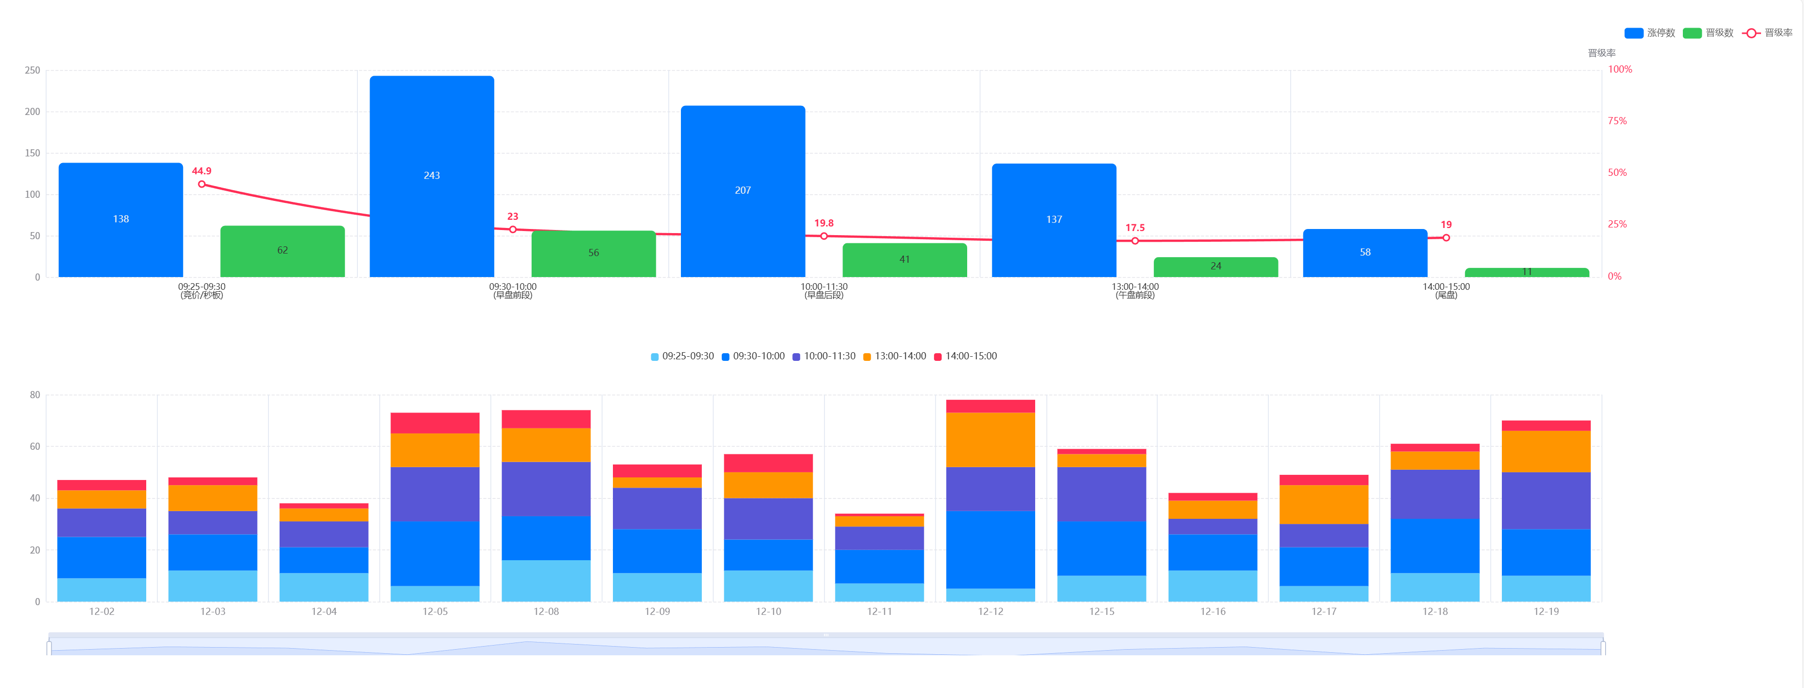1804x688 pixels.
Task: Click the 44.9 data point on line
Action: [x=202, y=184]
